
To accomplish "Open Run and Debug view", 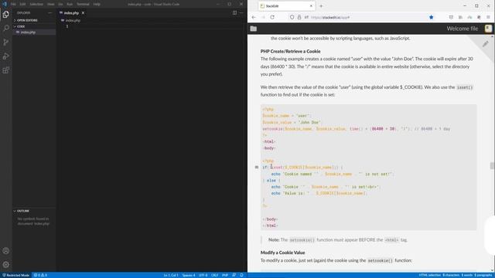I will (x=5, y=56).
